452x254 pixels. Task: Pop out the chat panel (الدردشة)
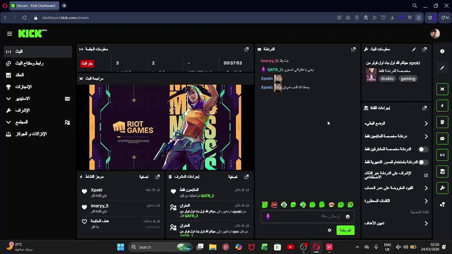click(353, 49)
